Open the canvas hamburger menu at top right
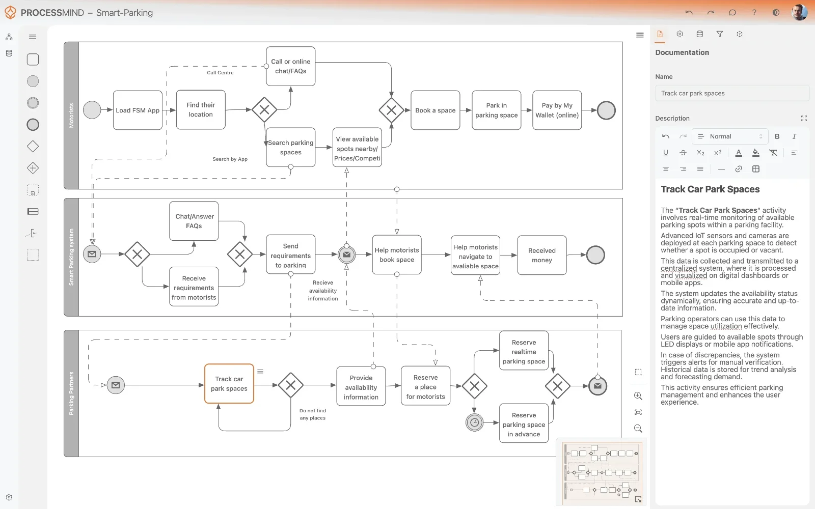815x509 pixels. 640,35
